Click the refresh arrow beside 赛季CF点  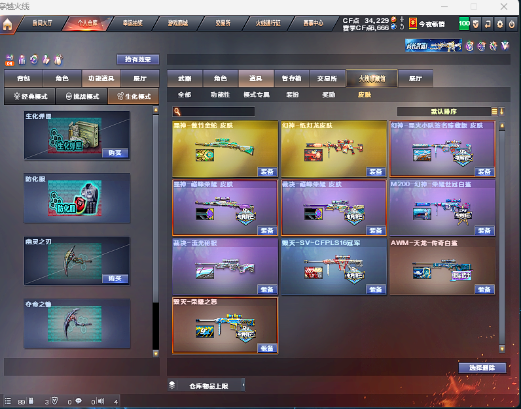[402, 27]
